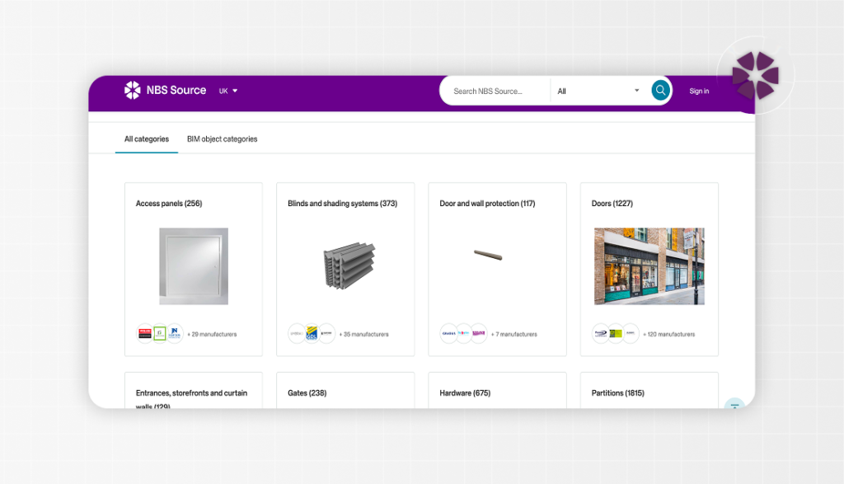Click GDL manufacturer logo under Blinds card
This screenshot has height=484, width=844.
click(x=312, y=334)
